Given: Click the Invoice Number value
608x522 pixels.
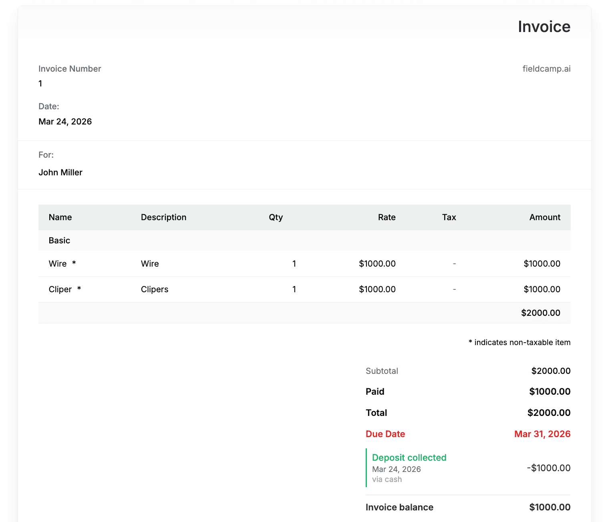Looking at the screenshot, I should click(40, 84).
